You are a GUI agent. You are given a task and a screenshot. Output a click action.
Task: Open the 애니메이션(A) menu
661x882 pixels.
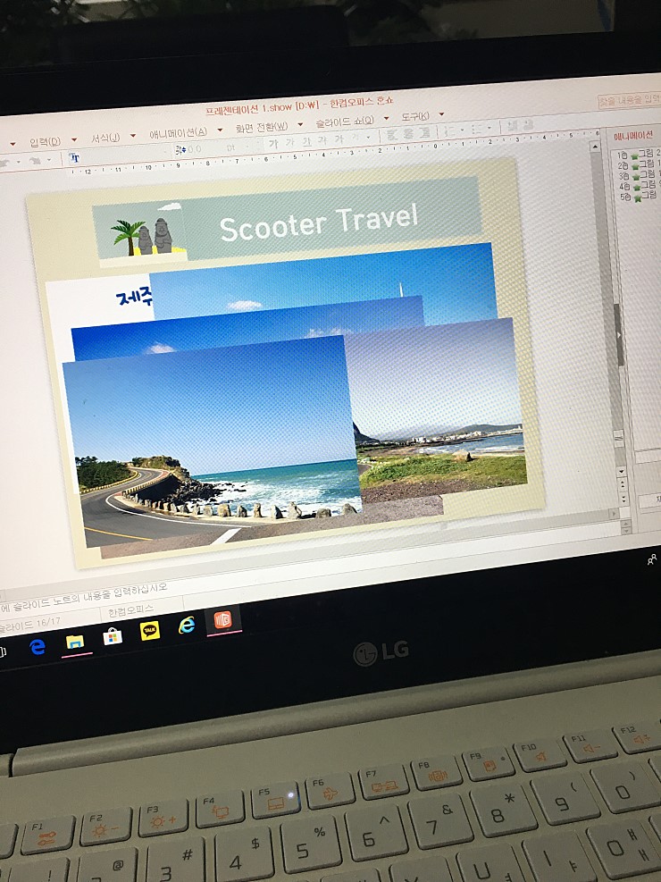[178, 133]
